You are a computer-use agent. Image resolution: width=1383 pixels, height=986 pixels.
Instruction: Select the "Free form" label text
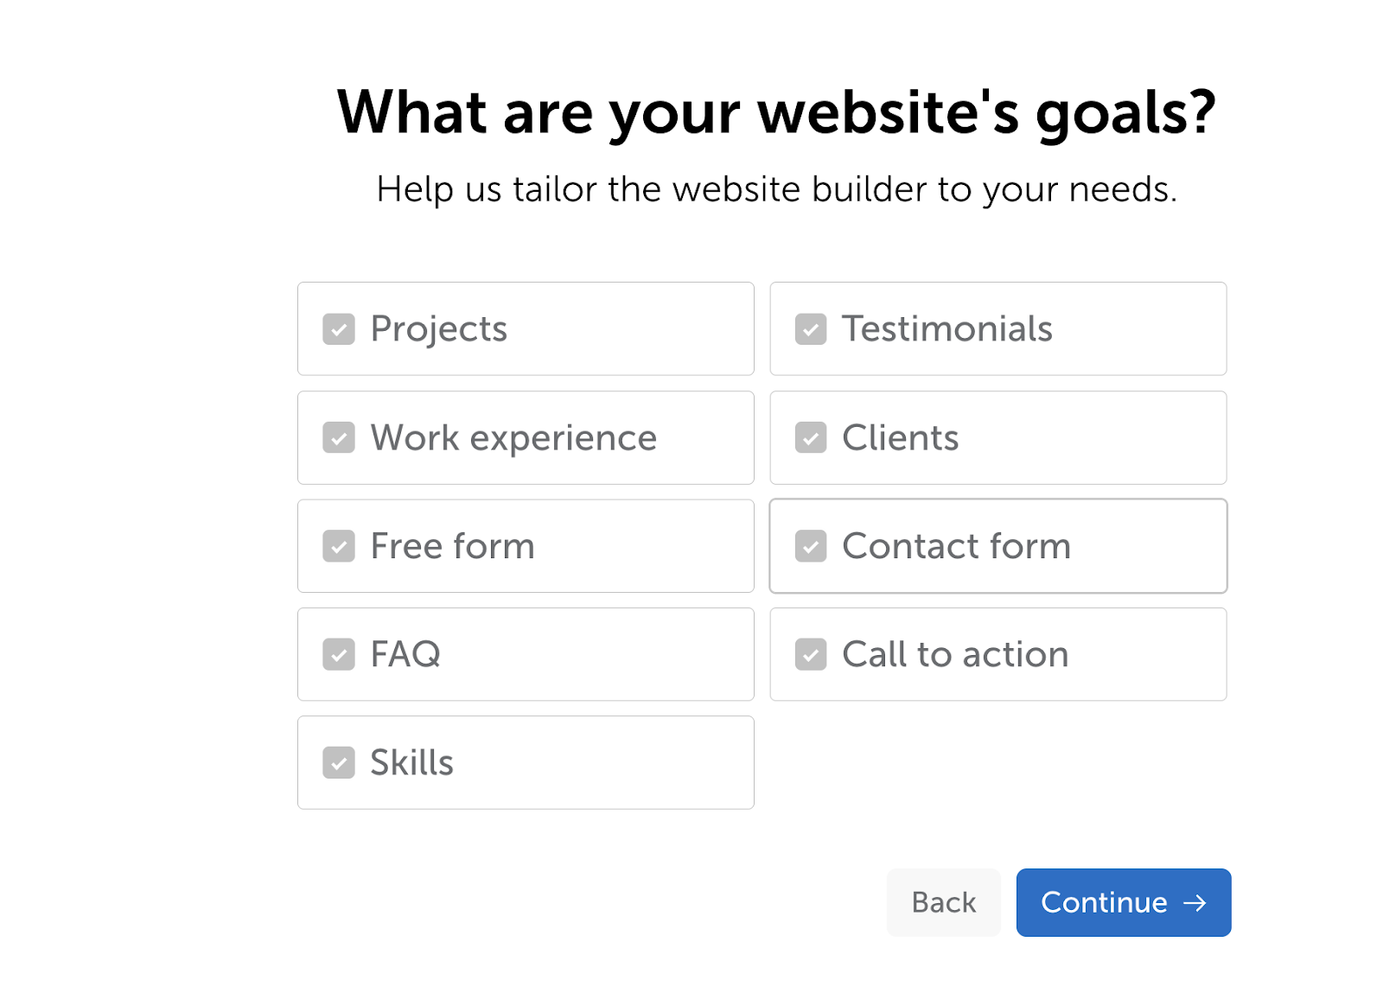[452, 546]
